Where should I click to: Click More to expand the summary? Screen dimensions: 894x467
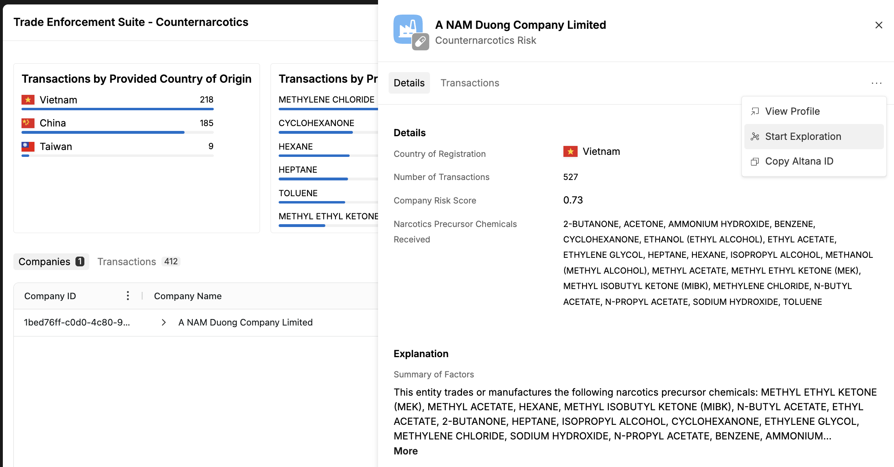tap(406, 451)
